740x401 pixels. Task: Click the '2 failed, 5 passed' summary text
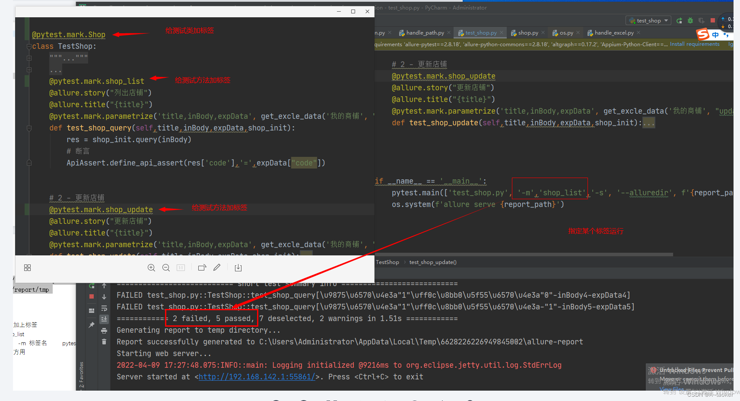[x=213, y=318]
